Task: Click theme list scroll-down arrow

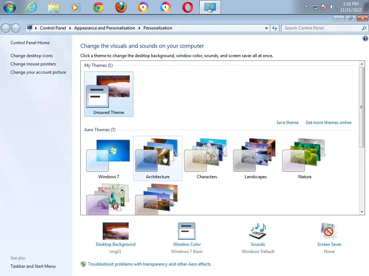Action: click(x=362, y=212)
